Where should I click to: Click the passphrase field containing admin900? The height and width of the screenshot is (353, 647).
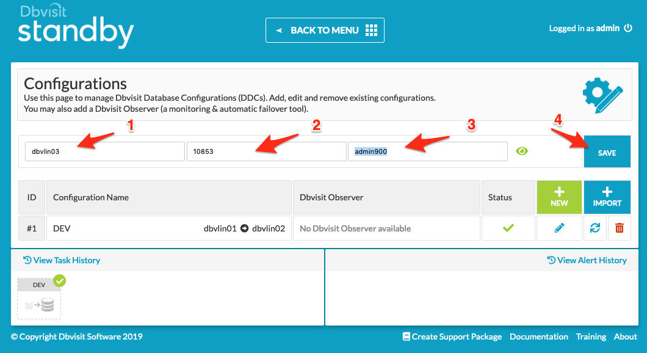(428, 151)
